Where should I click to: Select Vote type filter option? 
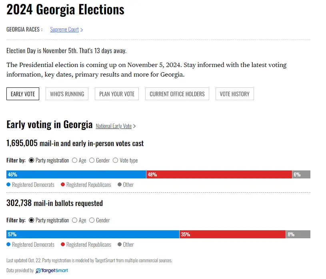point(116,160)
